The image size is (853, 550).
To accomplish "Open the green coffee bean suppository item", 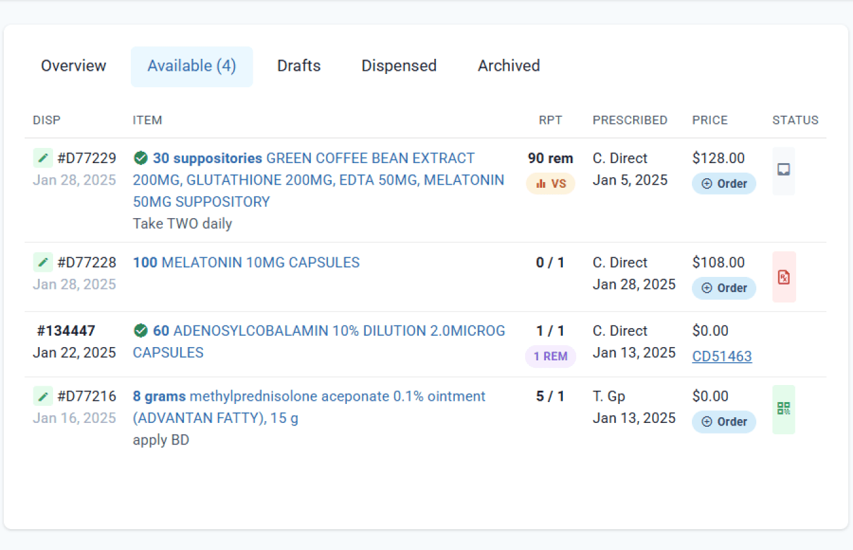I will [x=318, y=180].
